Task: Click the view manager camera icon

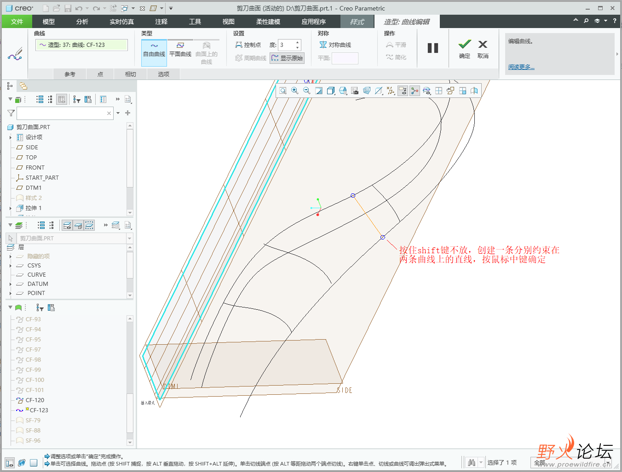Action: pyautogui.click(x=355, y=91)
